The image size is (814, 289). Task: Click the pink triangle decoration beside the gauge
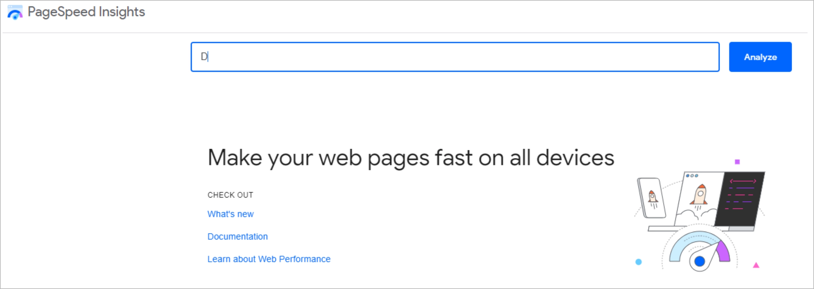756,265
